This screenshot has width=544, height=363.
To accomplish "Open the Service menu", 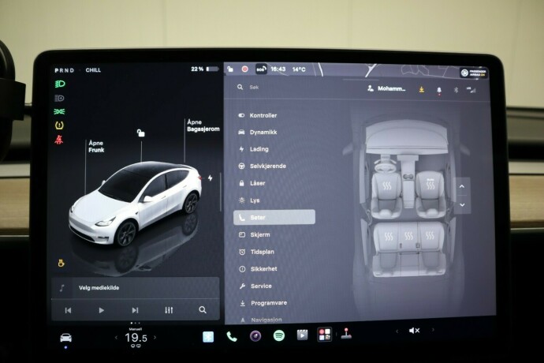I will tap(255, 286).
